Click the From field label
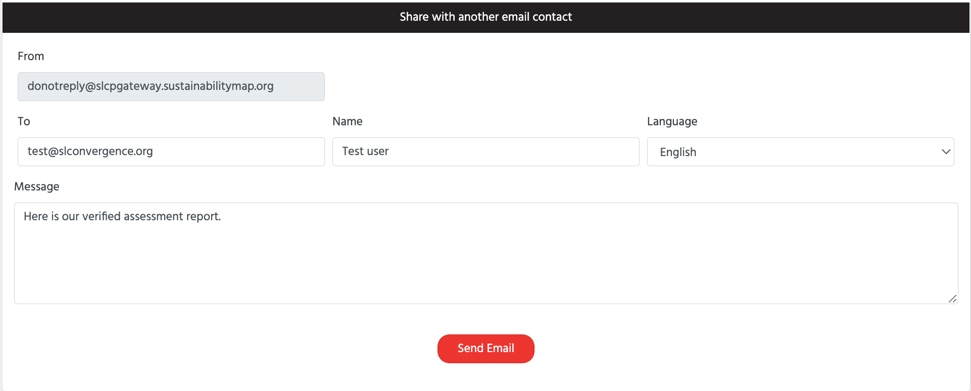Image resolution: width=971 pixels, height=391 pixels. tap(31, 56)
